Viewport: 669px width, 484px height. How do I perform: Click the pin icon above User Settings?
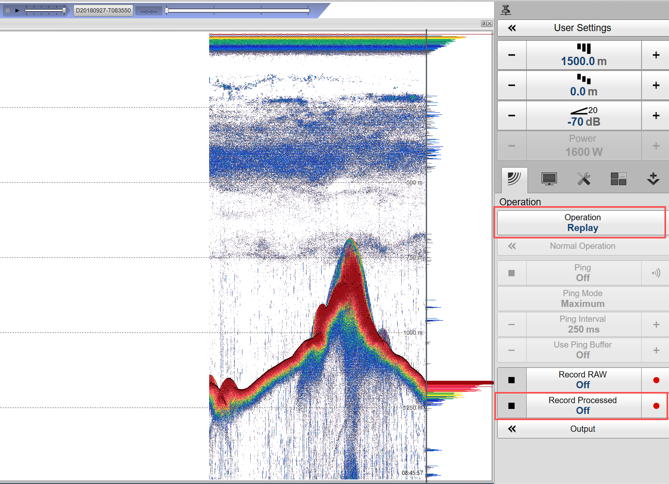506,10
